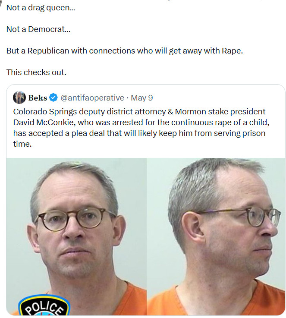Click the blue verified badge beside Beks
Image resolution: width=286 pixels, height=318 pixels.
tap(53, 98)
